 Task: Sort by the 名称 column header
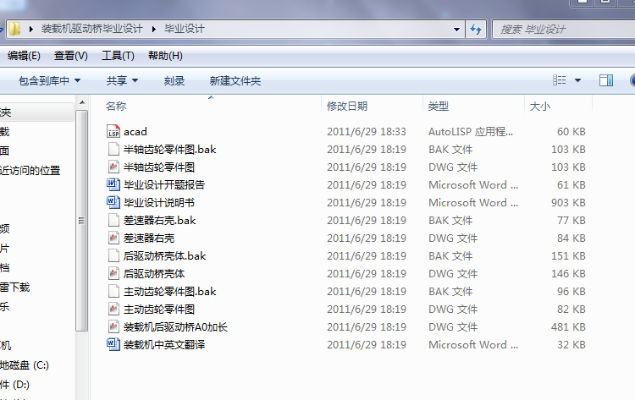point(116,106)
